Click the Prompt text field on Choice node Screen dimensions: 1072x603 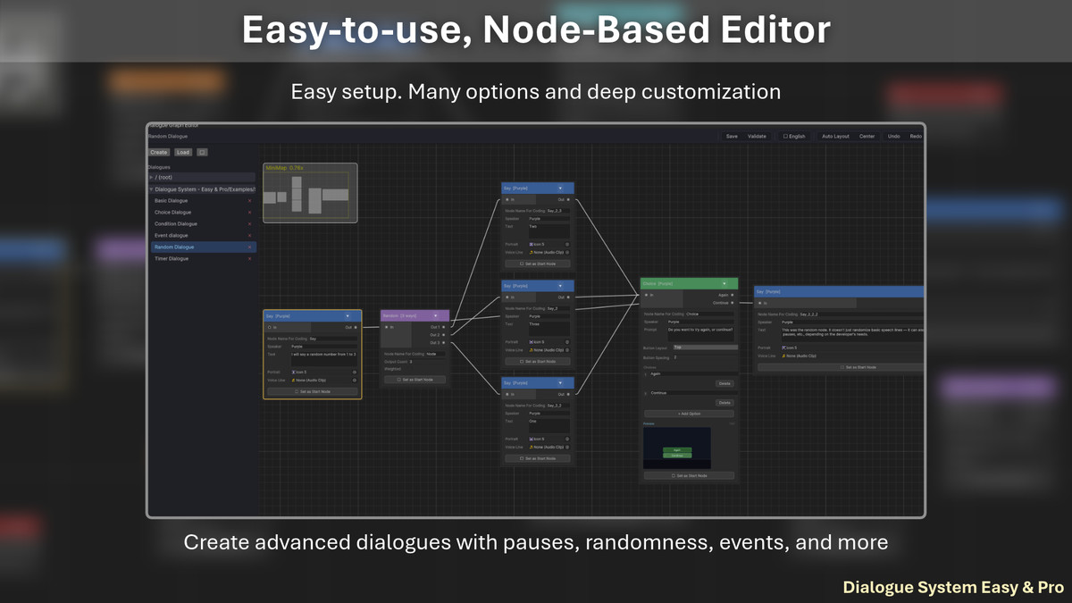(x=701, y=333)
